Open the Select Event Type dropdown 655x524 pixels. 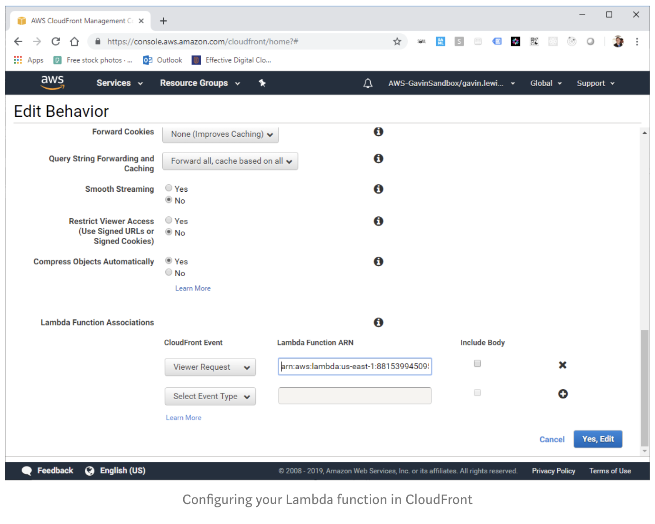[210, 396]
